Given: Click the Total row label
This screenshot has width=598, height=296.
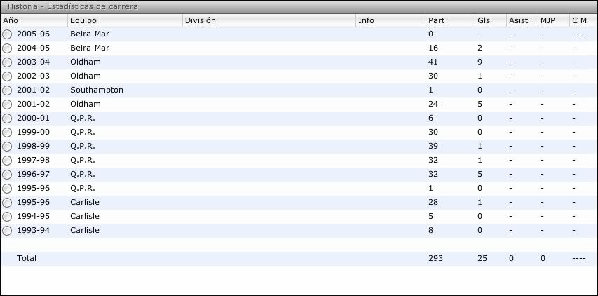Looking at the screenshot, I should 27,258.
